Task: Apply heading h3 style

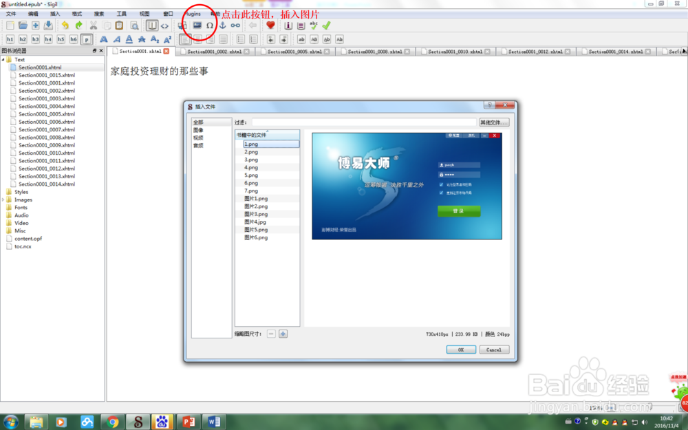Action: (36, 39)
